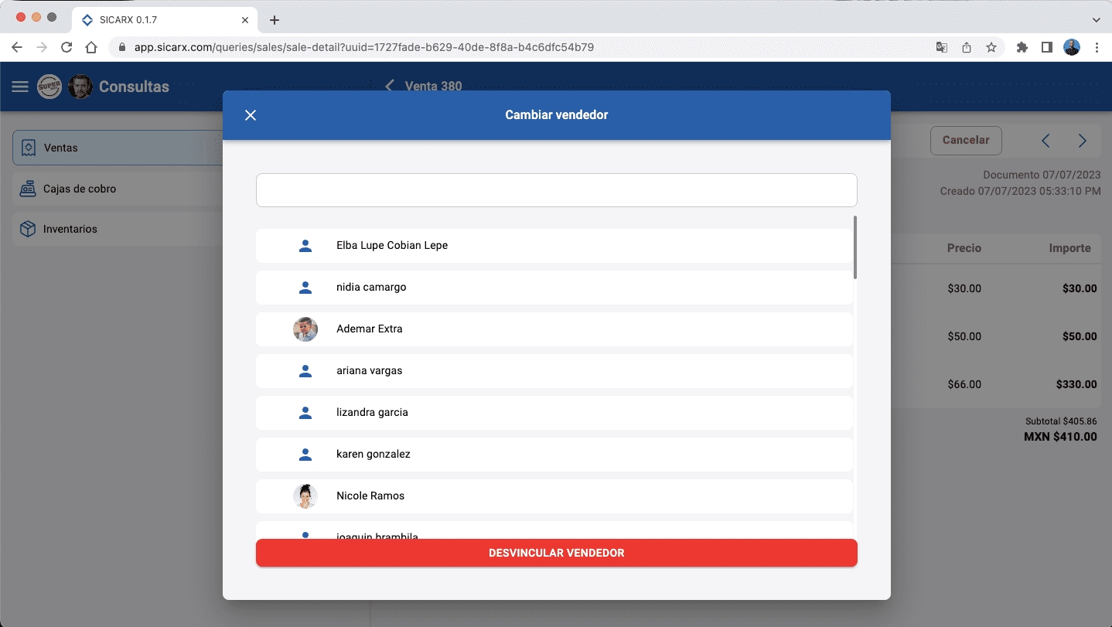
Task: Click person icon beside karen gonzalez
Action: click(x=305, y=455)
